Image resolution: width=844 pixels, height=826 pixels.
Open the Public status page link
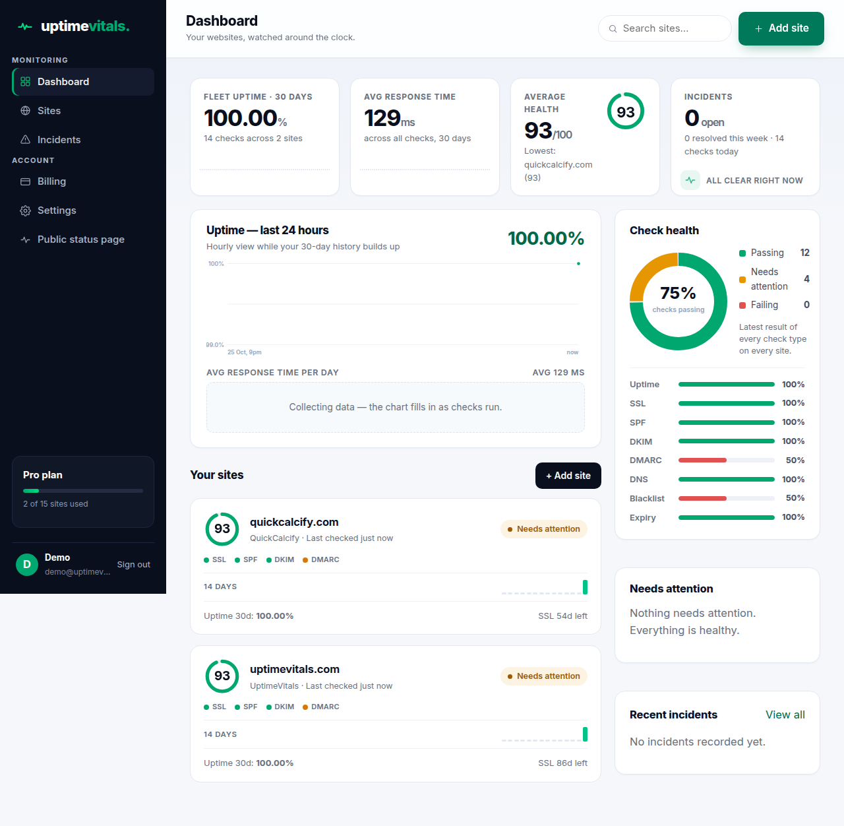[x=83, y=239]
